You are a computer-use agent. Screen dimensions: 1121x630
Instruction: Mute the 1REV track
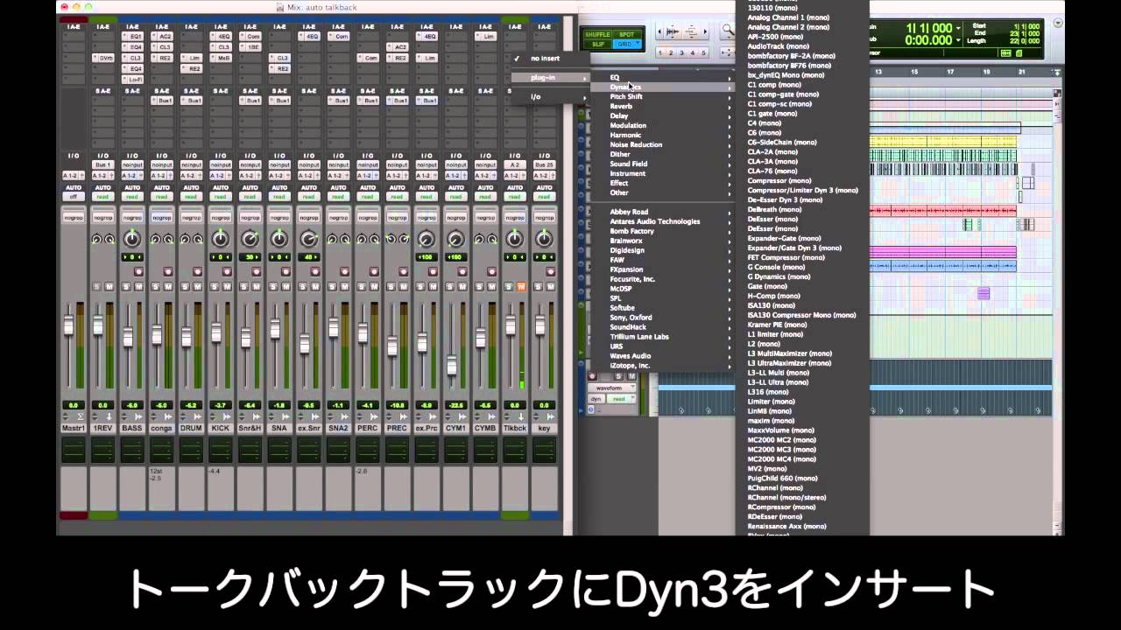pos(109,286)
